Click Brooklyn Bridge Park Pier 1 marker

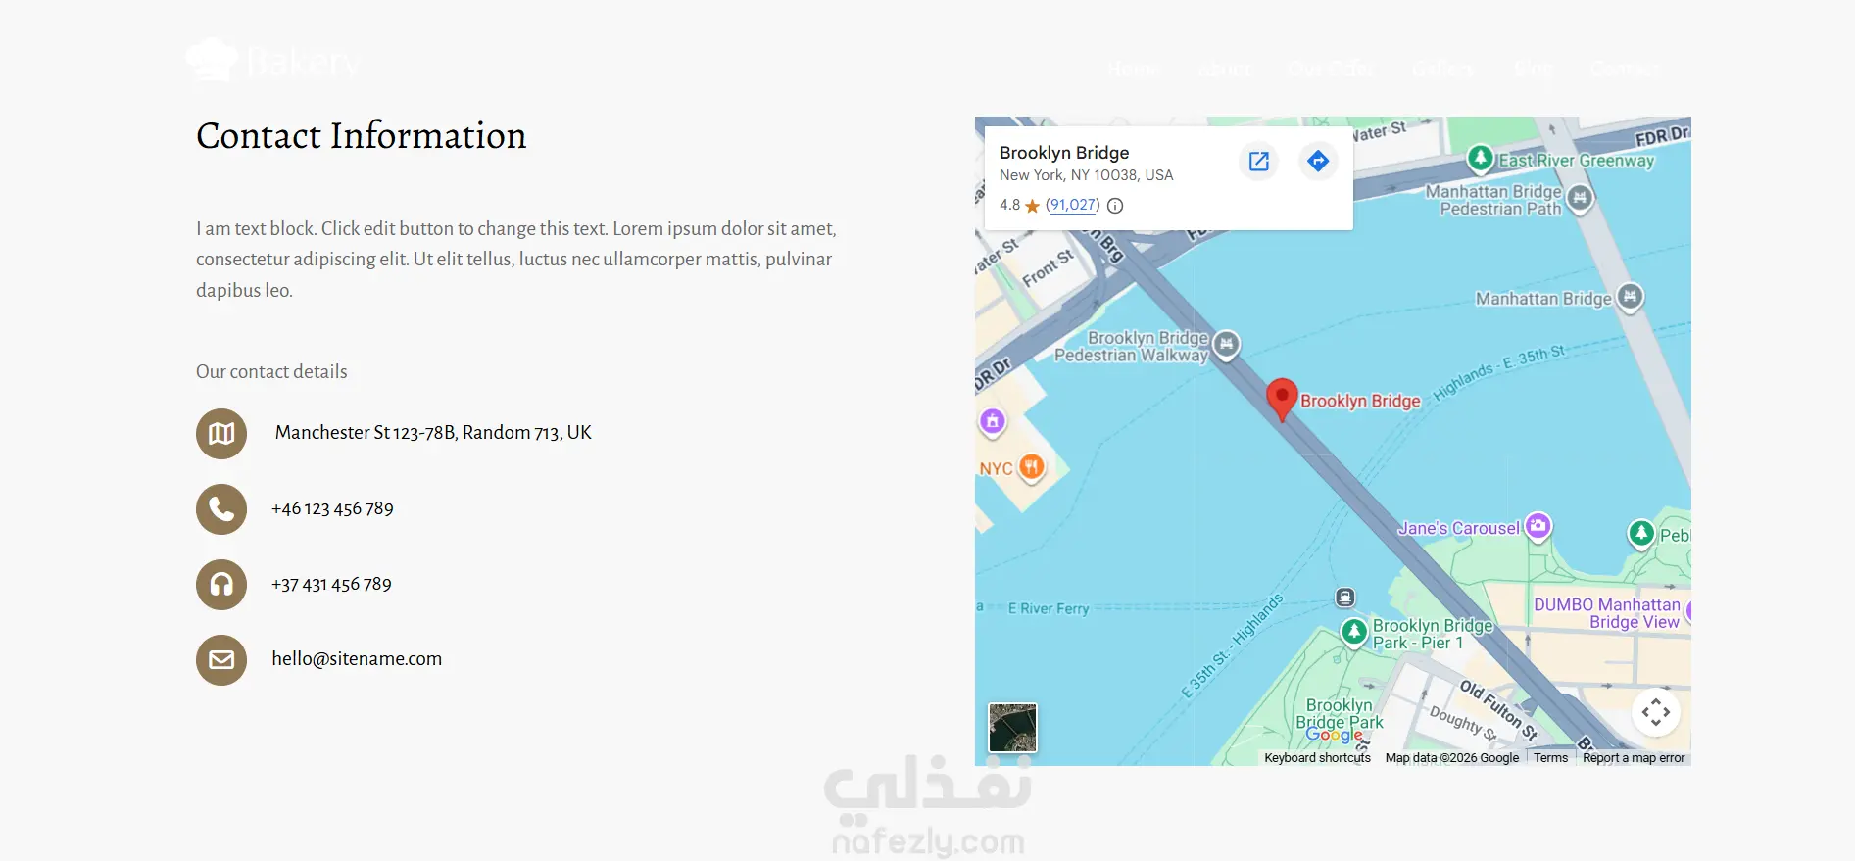(x=1354, y=632)
